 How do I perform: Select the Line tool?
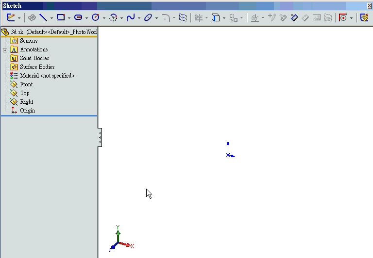[43, 17]
